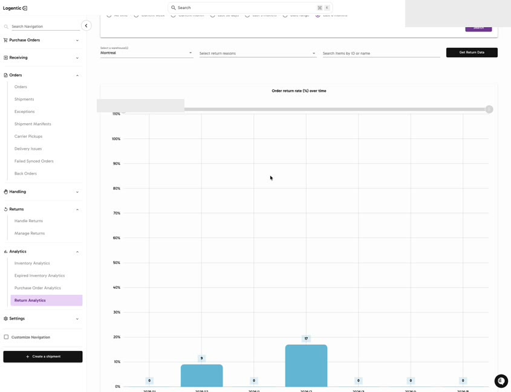Click the Returns circular-arrow icon
The height and width of the screenshot is (392, 511).
tap(5, 210)
